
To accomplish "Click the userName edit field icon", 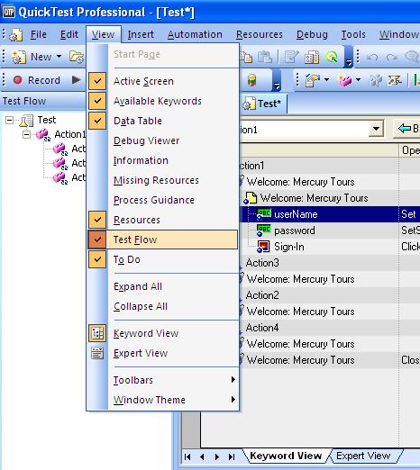I will pos(264,214).
